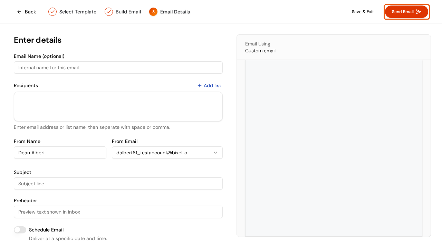Go to the Build Email step
The height and width of the screenshot is (248, 442).
(123, 12)
